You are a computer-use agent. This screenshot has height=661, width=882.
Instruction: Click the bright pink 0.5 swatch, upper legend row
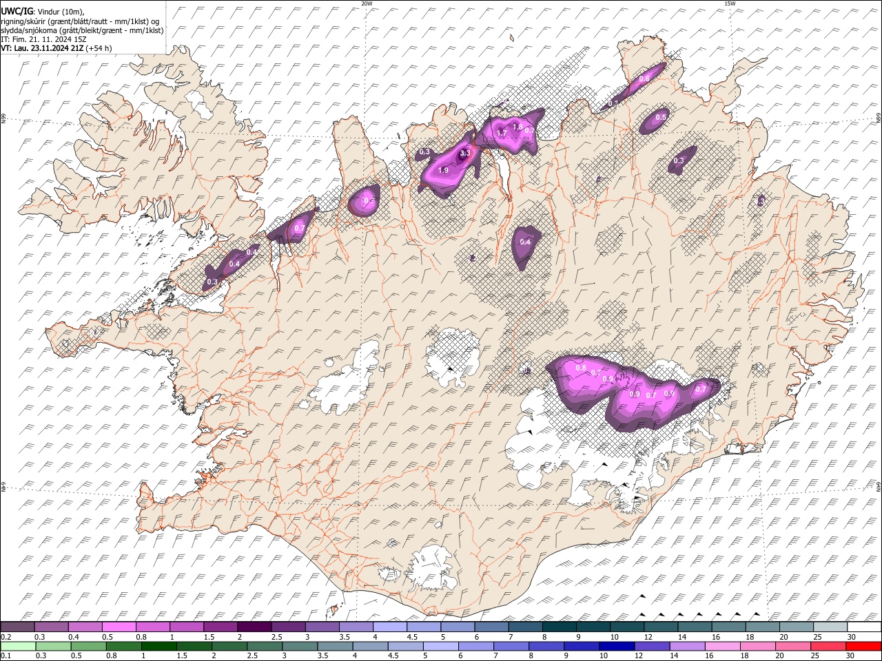pyautogui.click(x=119, y=627)
